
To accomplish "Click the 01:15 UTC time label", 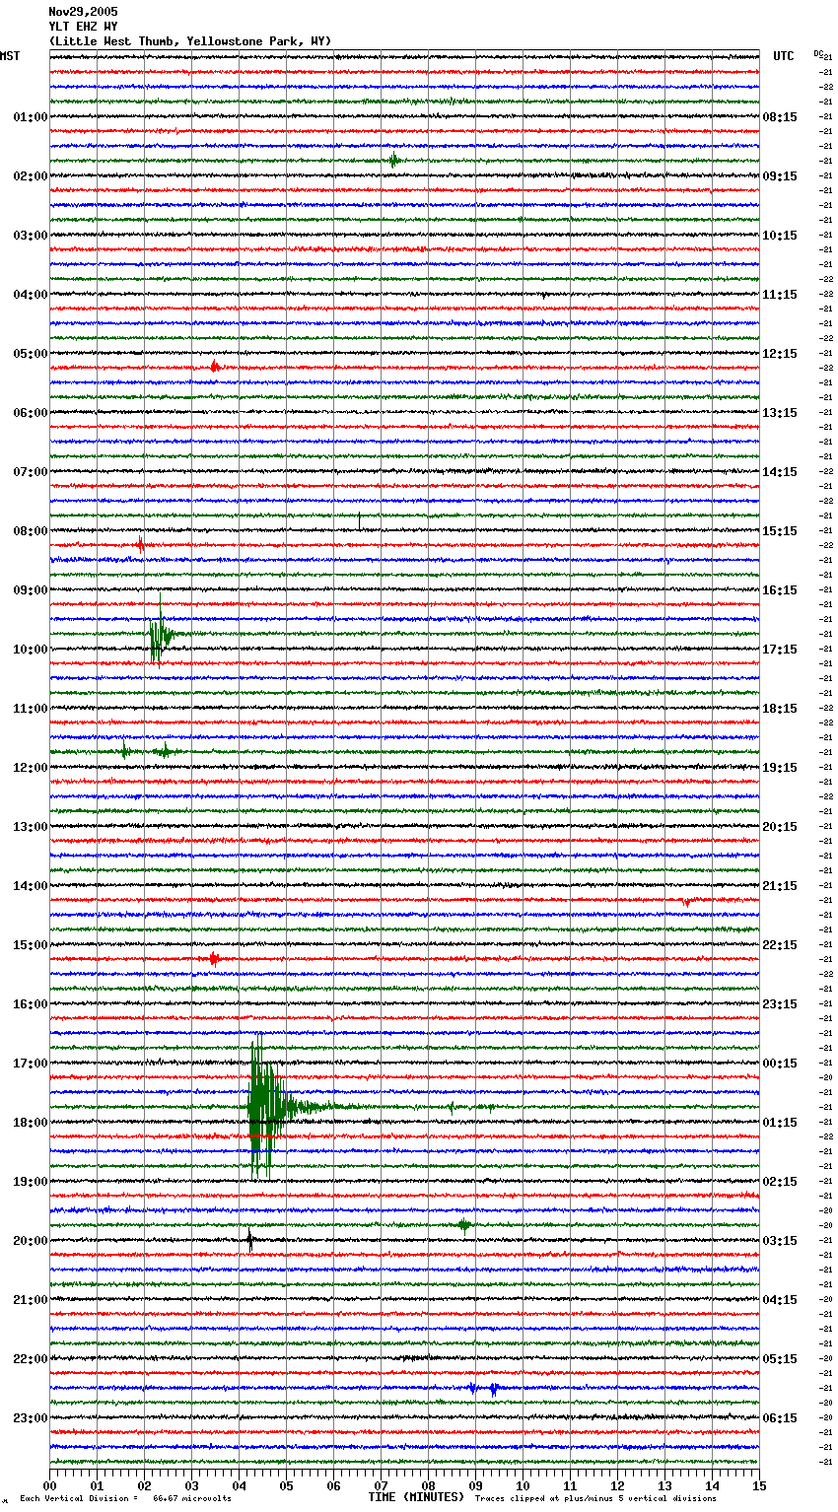I will pos(780,1123).
